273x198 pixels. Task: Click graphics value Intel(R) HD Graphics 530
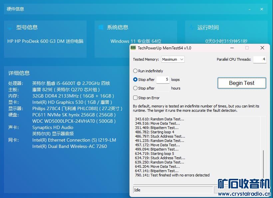pos(72,102)
